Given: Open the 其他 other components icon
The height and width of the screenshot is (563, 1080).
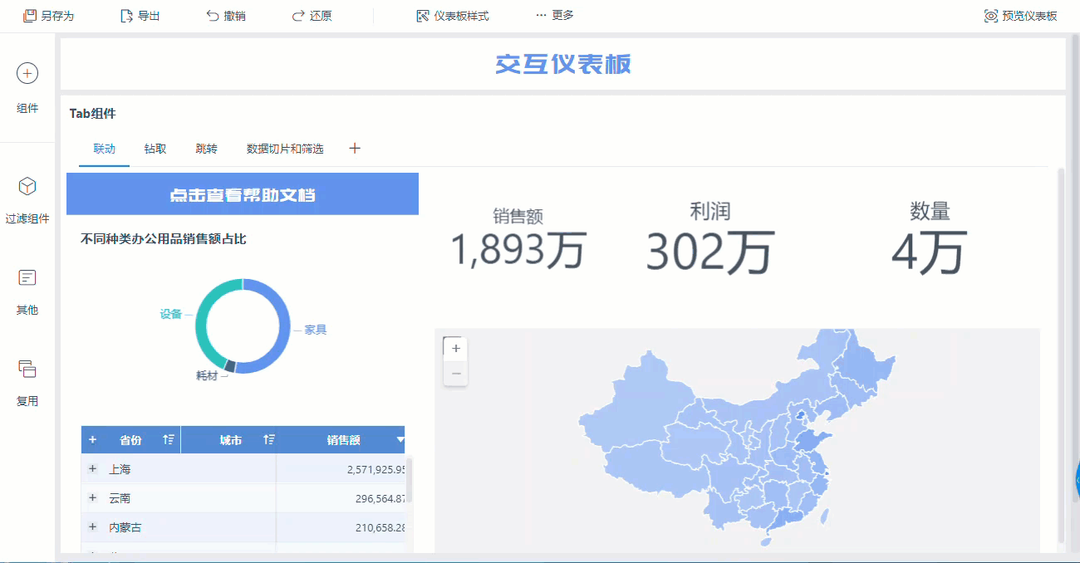Looking at the screenshot, I should point(27,277).
